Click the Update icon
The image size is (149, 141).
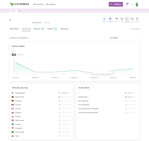127,19
